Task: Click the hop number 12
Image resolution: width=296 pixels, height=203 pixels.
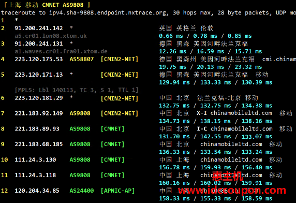Action: (4, 191)
